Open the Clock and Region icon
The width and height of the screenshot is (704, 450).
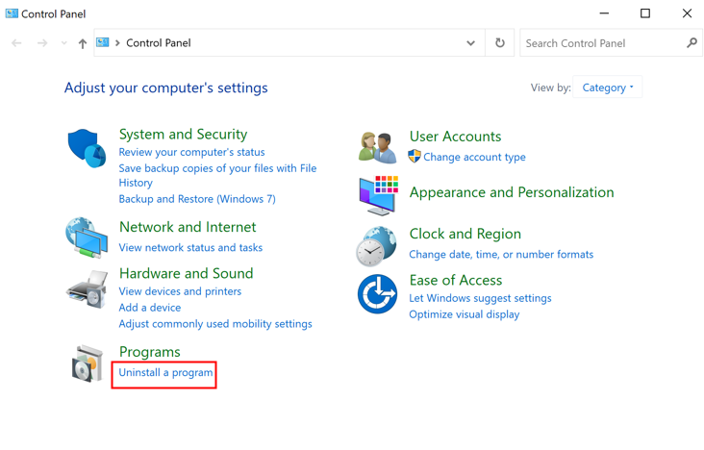377,245
